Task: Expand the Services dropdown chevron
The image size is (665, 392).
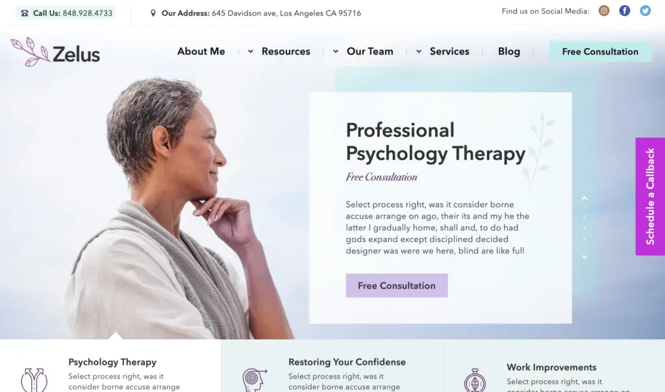Action: tap(419, 51)
